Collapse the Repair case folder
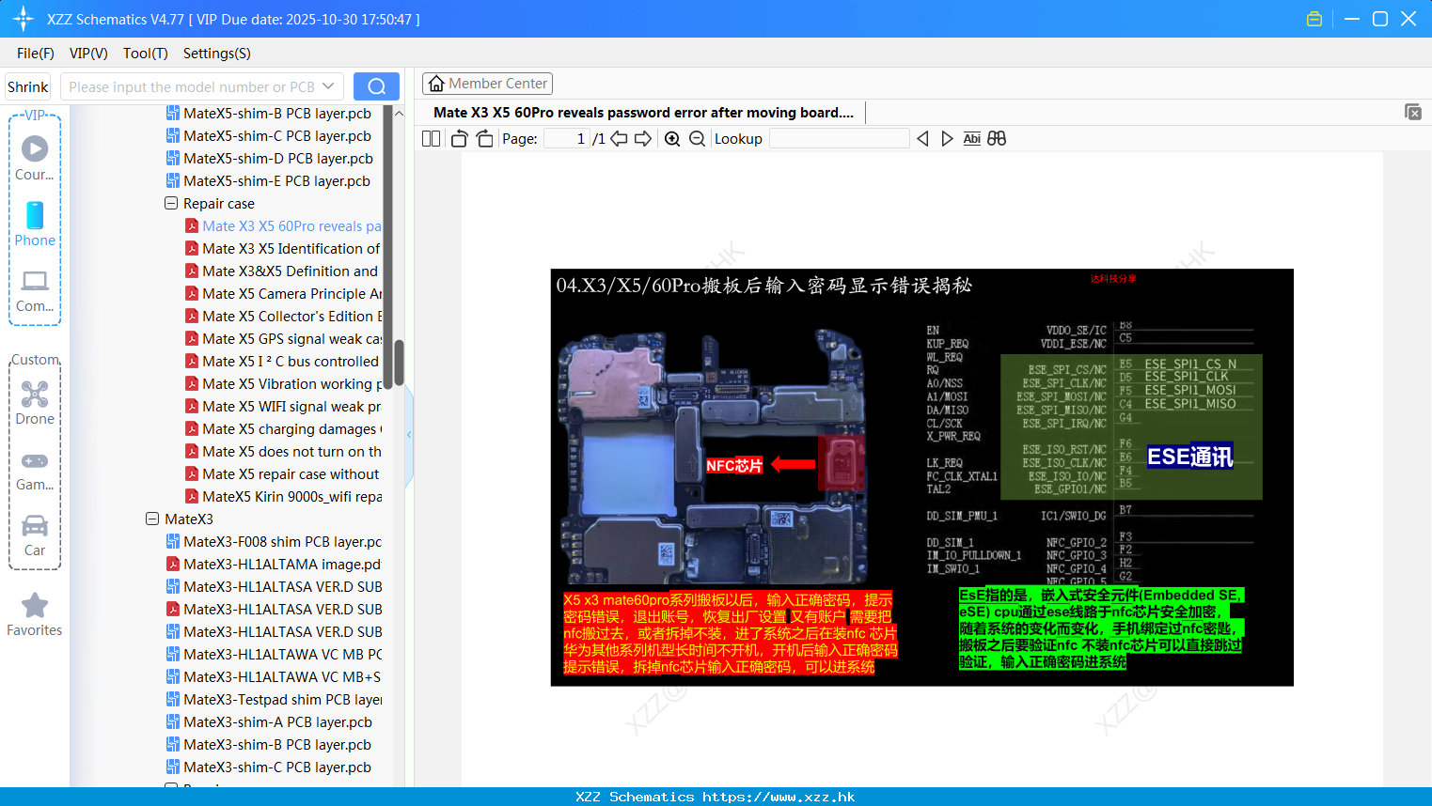This screenshot has height=806, width=1432. [171, 203]
